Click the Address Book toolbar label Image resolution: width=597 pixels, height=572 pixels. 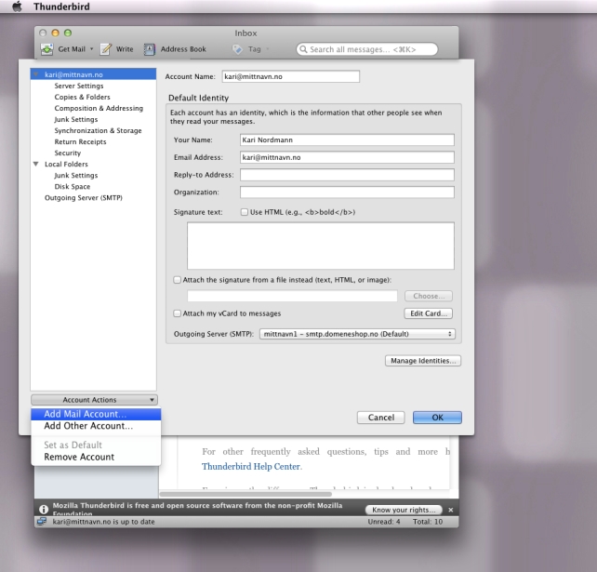(x=183, y=49)
